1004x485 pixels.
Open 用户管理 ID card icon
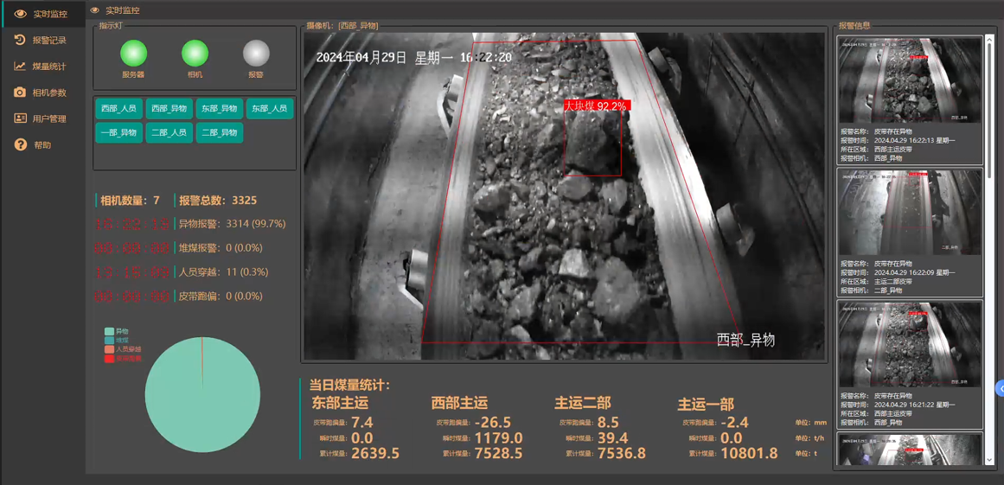(x=20, y=118)
